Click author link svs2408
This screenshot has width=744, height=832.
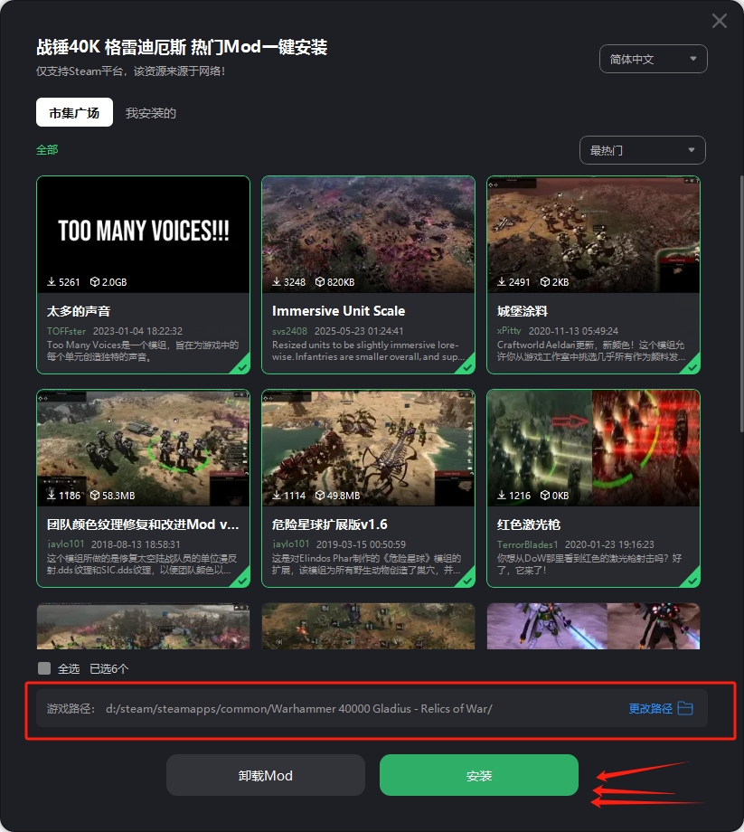(289, 331)
